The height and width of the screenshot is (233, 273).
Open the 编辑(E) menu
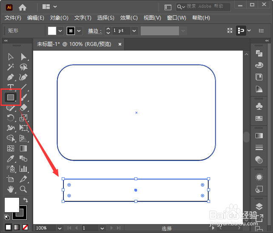pyautogui.click(x=36, y=18)
